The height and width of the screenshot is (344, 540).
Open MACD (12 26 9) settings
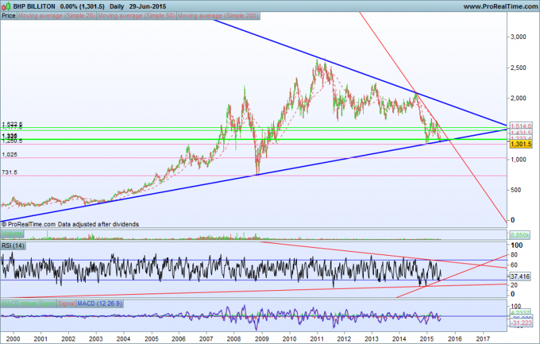point(102,304)
